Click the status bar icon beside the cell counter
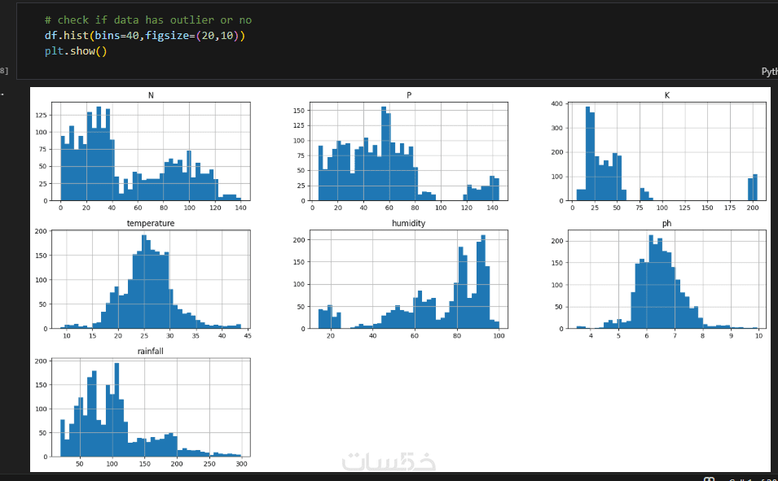Image resolution: width=778 pixels, height=481 pixels. (x=710, y=479)
